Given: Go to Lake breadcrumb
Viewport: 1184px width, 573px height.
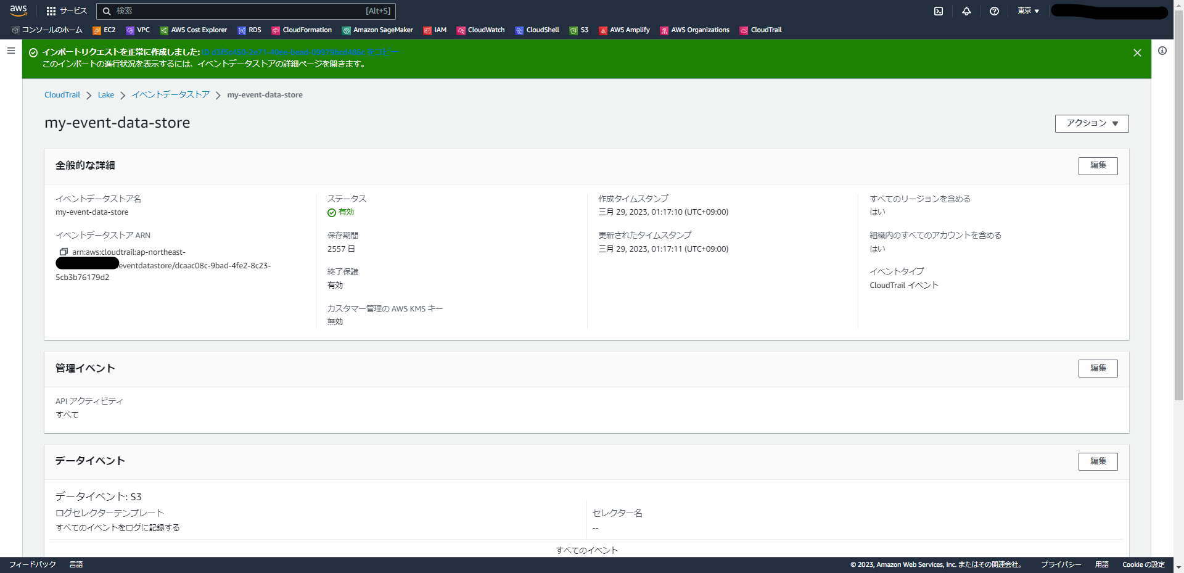Looking at the screenshot, I should pyautogui.click(x=106, y=95).
